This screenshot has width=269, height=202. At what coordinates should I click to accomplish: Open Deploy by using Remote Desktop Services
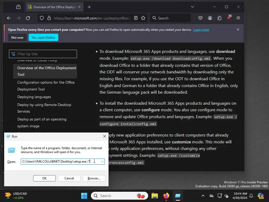point(44,108)
